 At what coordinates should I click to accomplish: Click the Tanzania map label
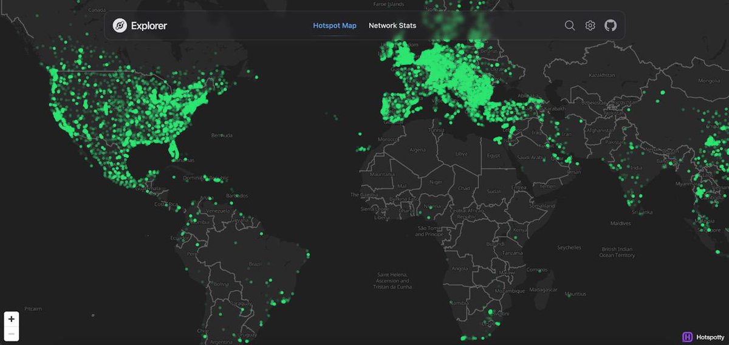point(512,253)
